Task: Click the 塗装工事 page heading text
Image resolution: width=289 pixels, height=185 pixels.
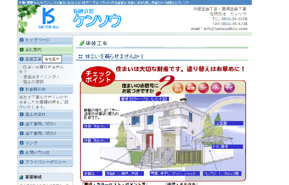Action: pos(96,43)
